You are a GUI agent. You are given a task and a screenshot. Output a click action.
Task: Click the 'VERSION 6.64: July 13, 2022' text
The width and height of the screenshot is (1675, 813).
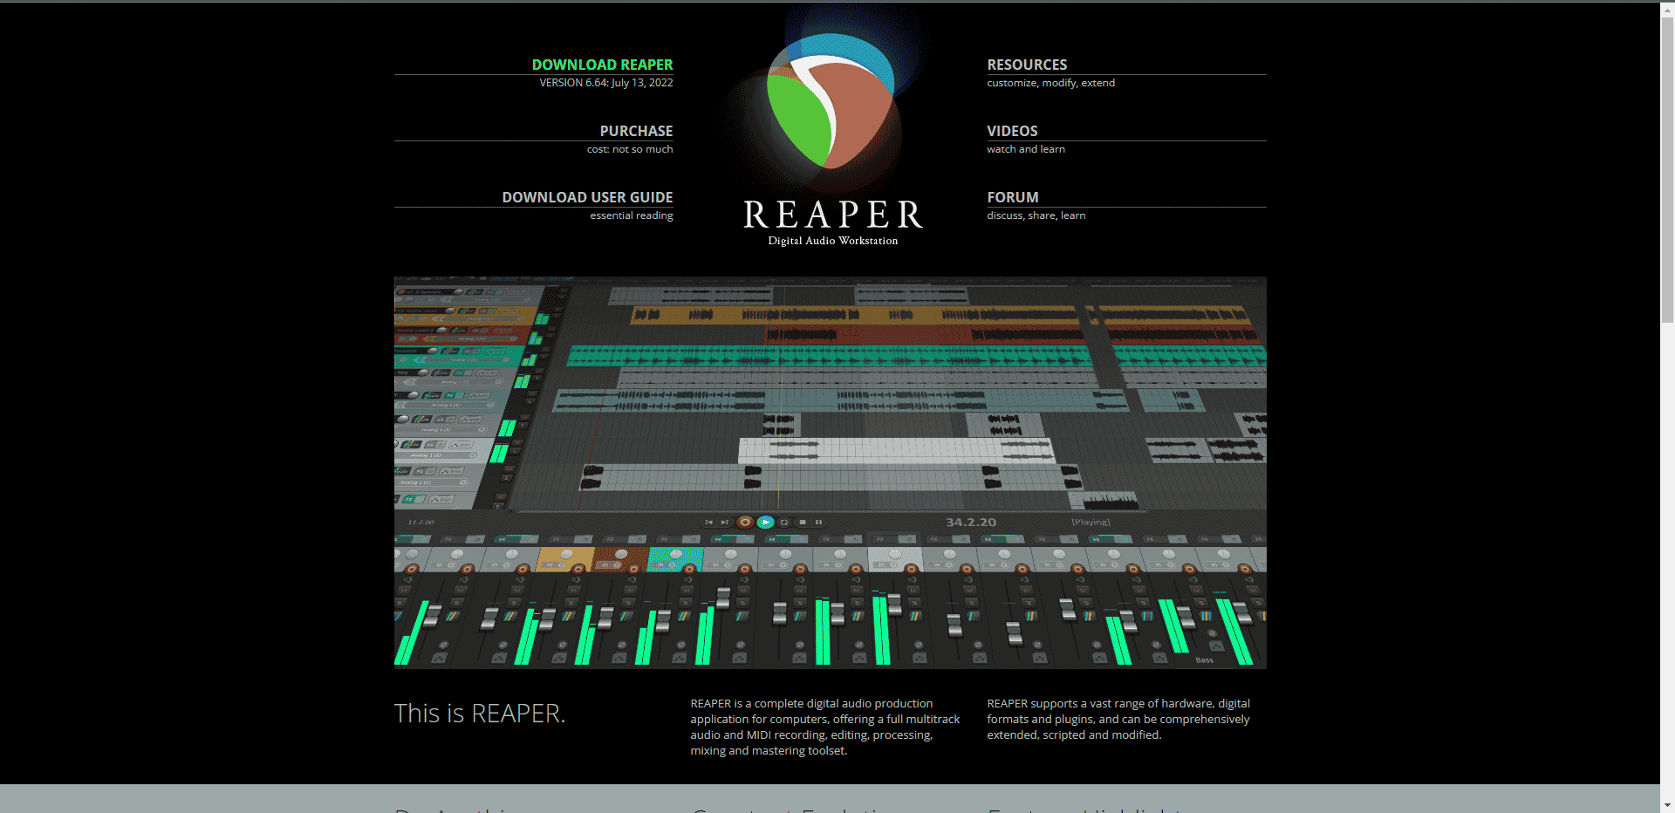click(x=606, y=83)
